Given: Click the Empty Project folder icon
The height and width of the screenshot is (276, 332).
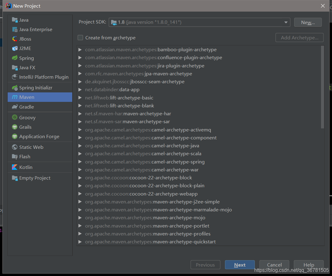Looking at the screenshot, I should (x=15, y=178).
